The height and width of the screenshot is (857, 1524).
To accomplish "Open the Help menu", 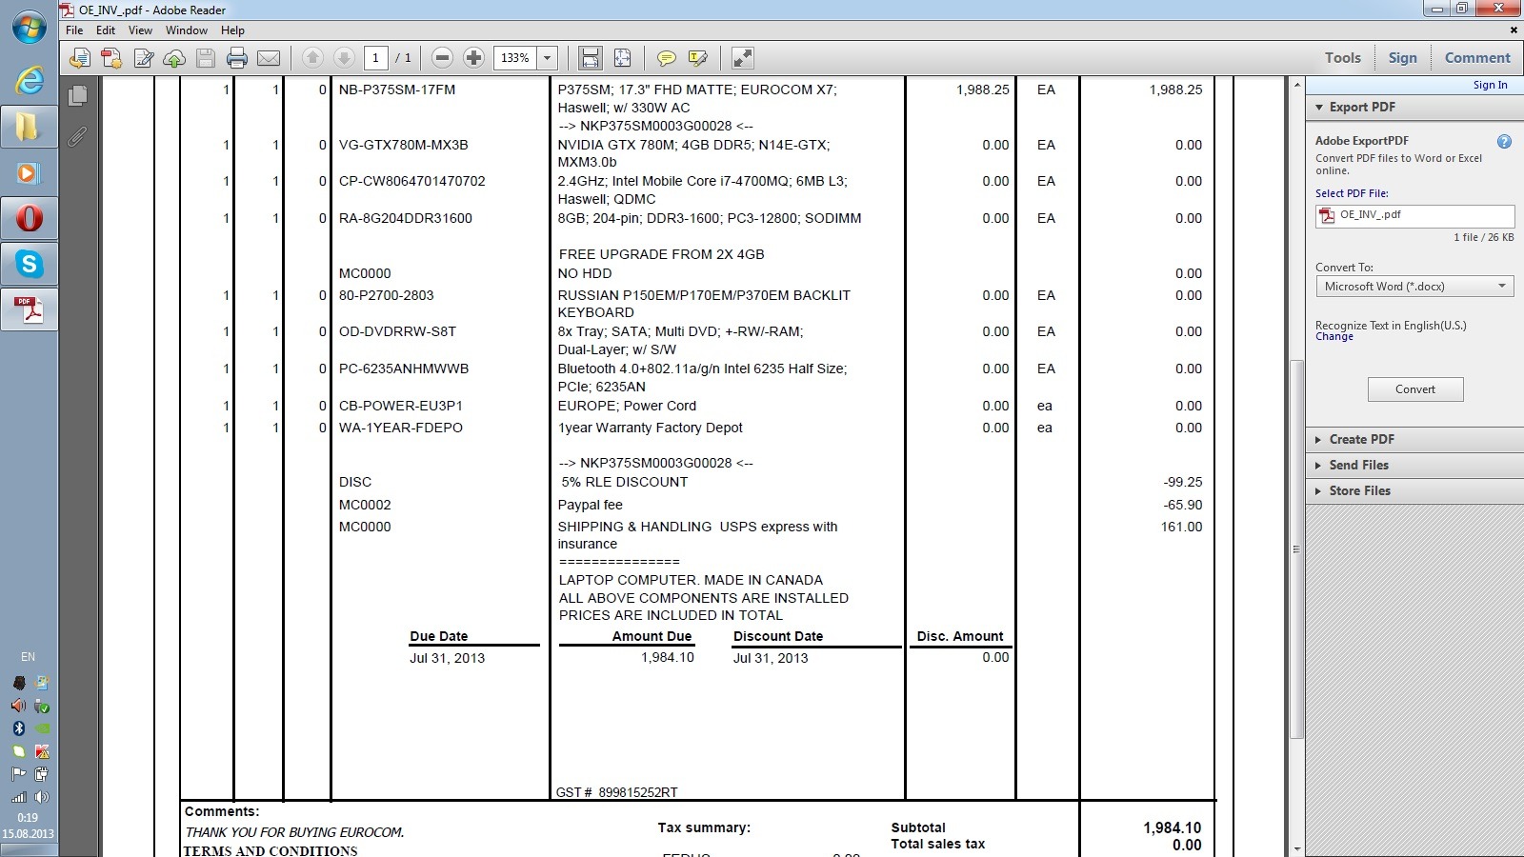I will 232,30.
